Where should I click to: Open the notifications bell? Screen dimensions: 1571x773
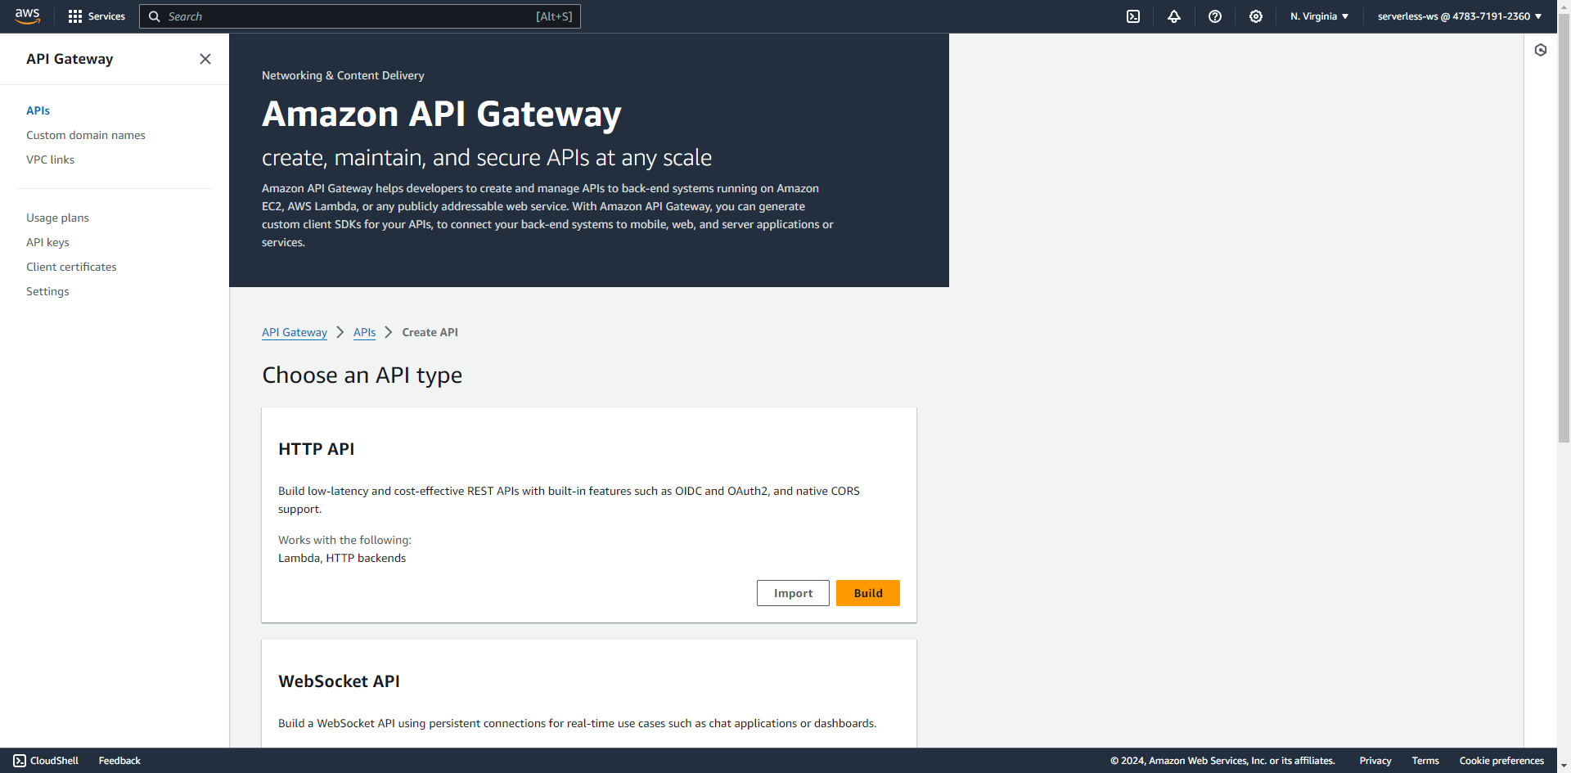[x=1174, y=16]
